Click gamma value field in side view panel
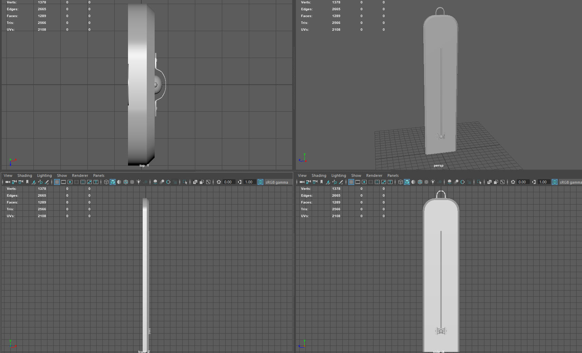 pos(544,182)
